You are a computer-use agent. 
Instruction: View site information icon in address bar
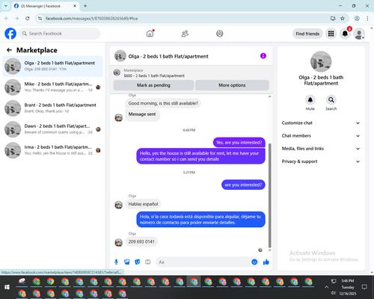point(40,19)
